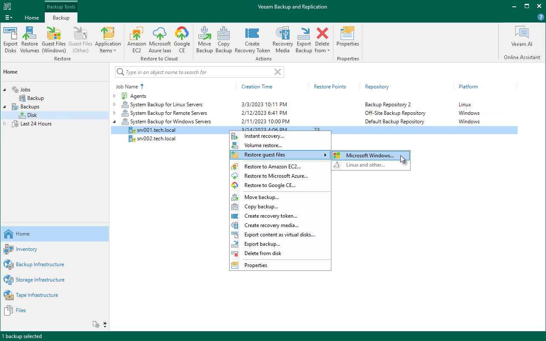Collapse the Jobs tree node
The width and height of the screenshot is (546, 341).
5,90
